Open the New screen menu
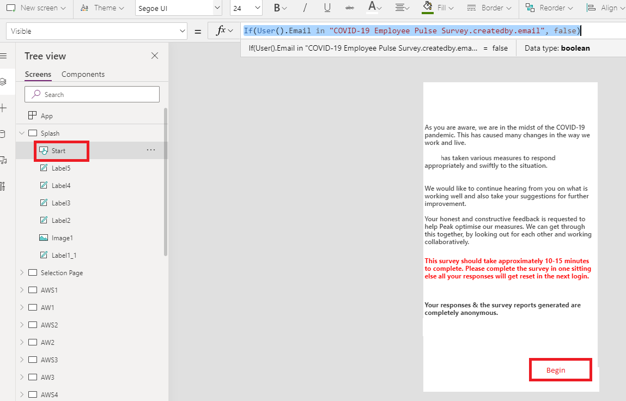This screenshot has width=626, height=401. point(36,8)
